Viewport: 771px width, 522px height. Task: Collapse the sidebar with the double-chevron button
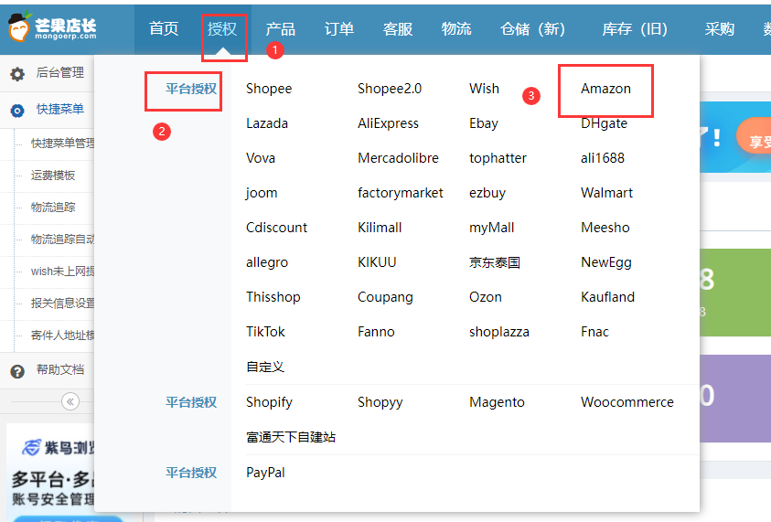[x=70, y=401]
